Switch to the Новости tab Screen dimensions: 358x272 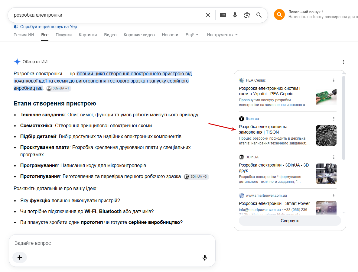170,35
